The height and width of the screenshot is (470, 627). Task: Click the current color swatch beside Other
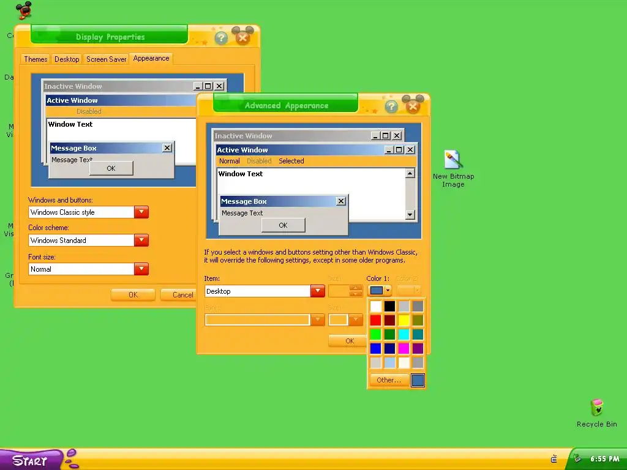[418, 380]
